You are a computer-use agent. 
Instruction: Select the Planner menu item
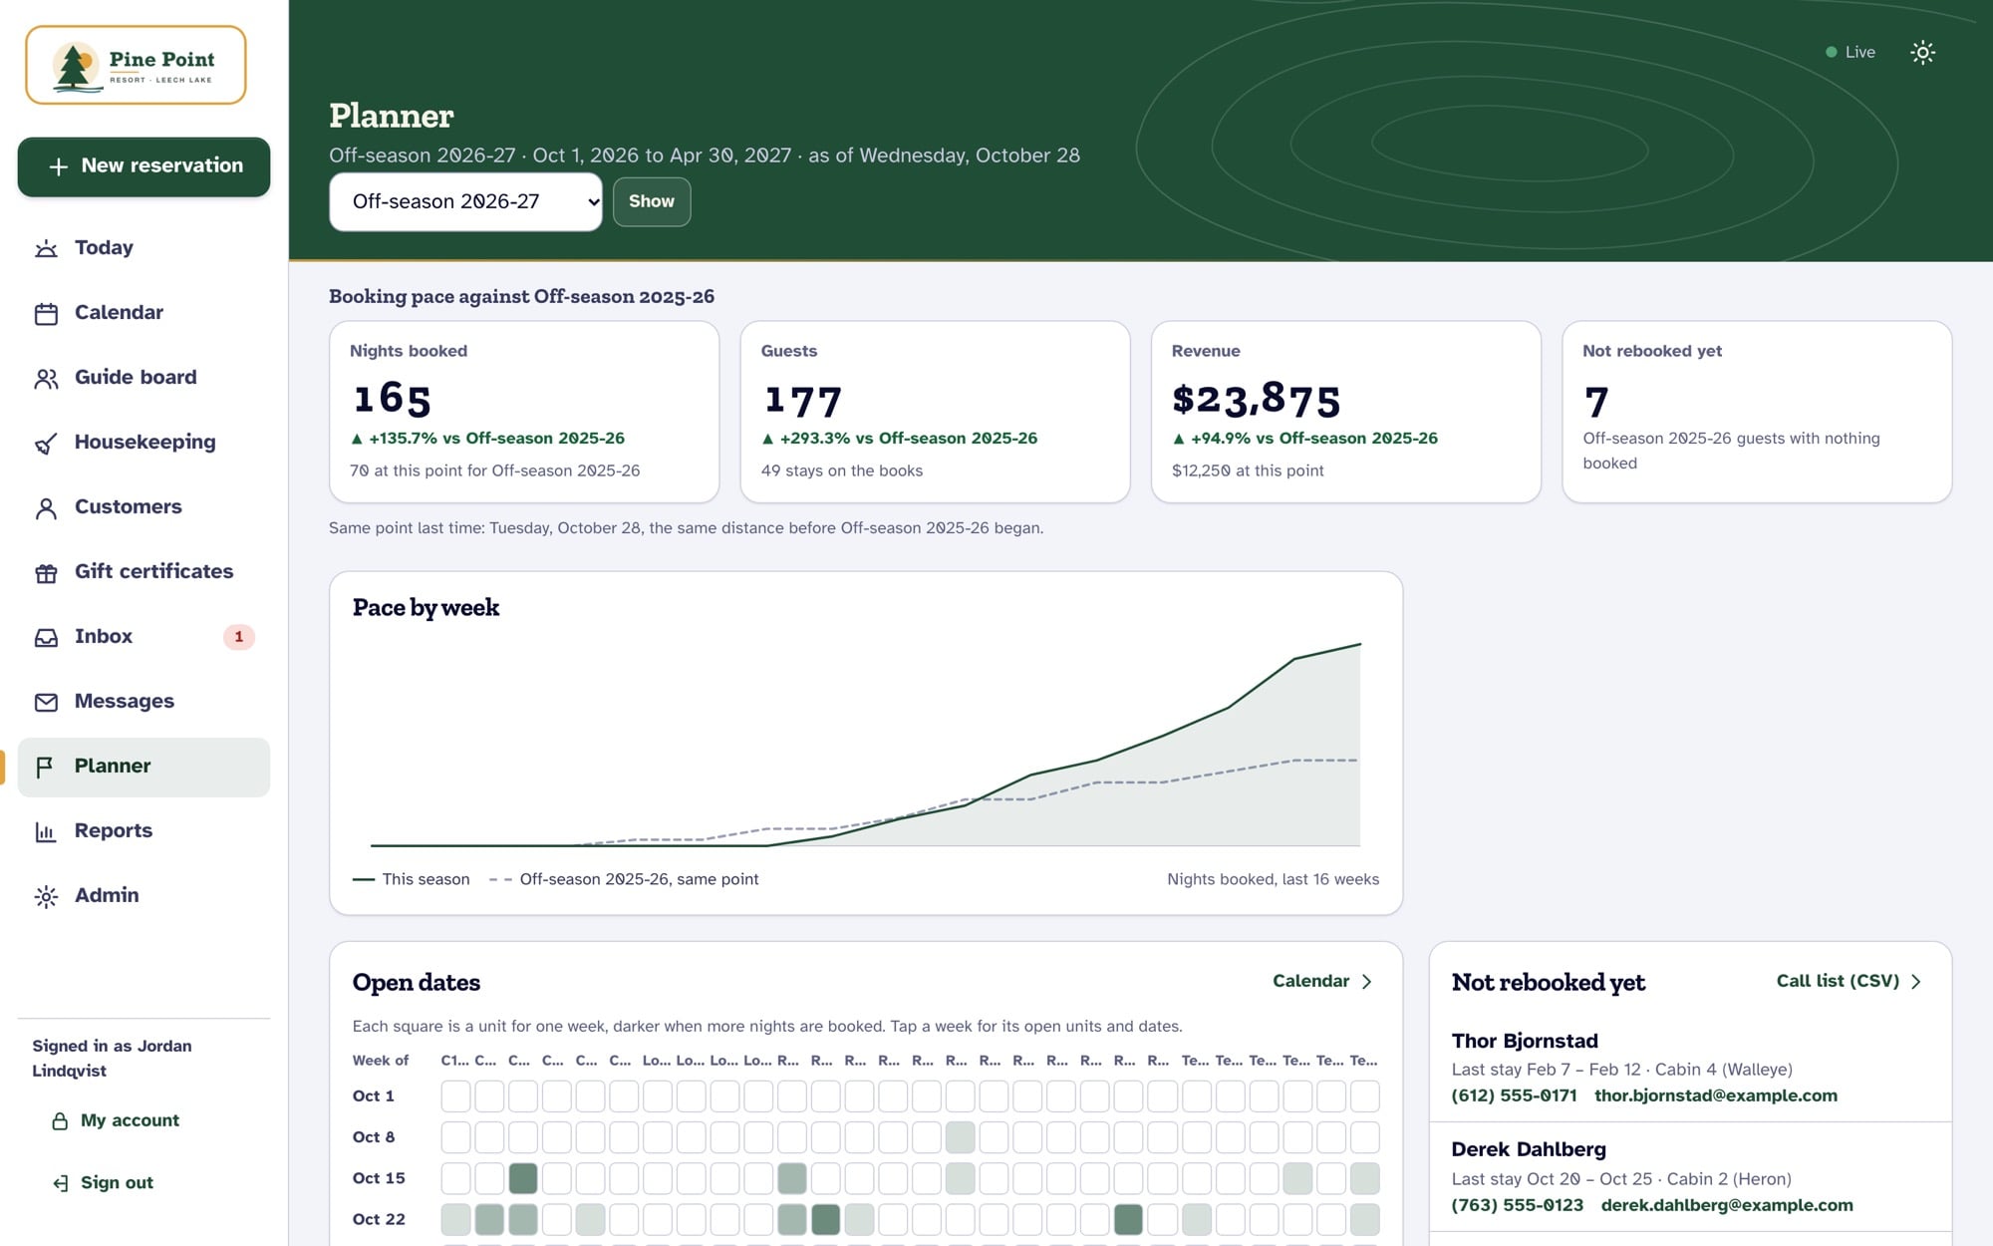click(143, 767)
